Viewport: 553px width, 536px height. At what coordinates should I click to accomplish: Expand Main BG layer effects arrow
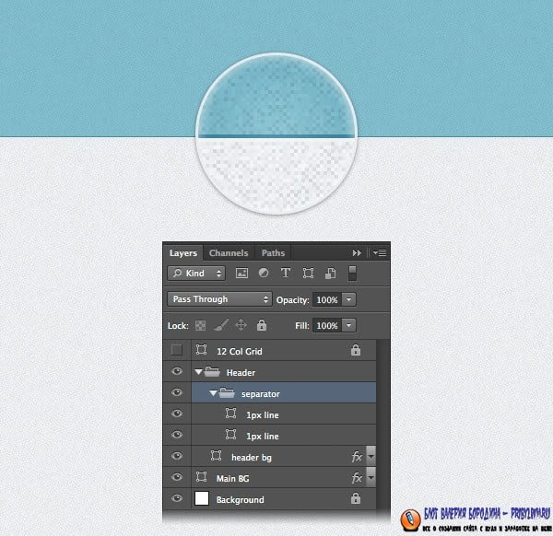coord(371,477)
